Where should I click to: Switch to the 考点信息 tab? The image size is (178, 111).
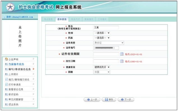point(48,19)
